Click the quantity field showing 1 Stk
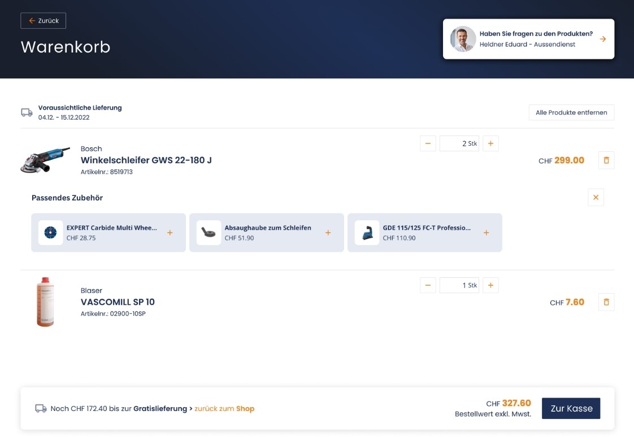This screenshot has width=634, height=437. [x=459, y=285]
